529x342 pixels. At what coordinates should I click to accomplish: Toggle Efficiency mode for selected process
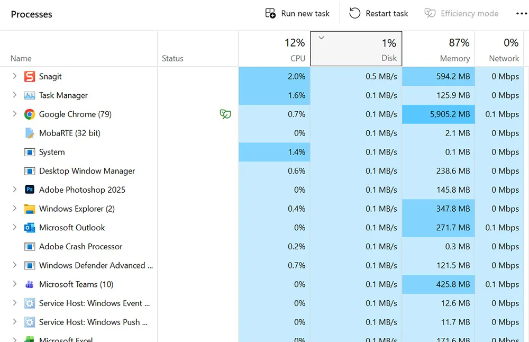[x=461, y=13]
